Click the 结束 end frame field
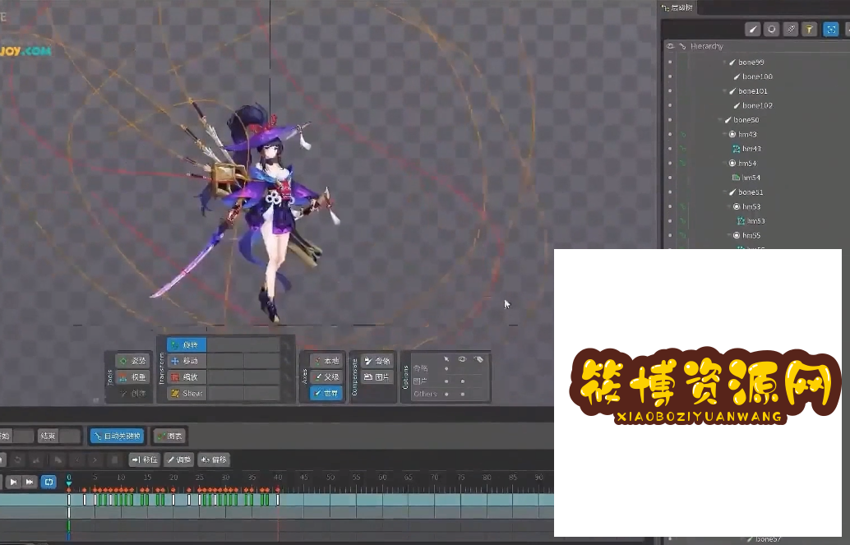This screenshot has height=545, width=850. (x=70, y=436)
